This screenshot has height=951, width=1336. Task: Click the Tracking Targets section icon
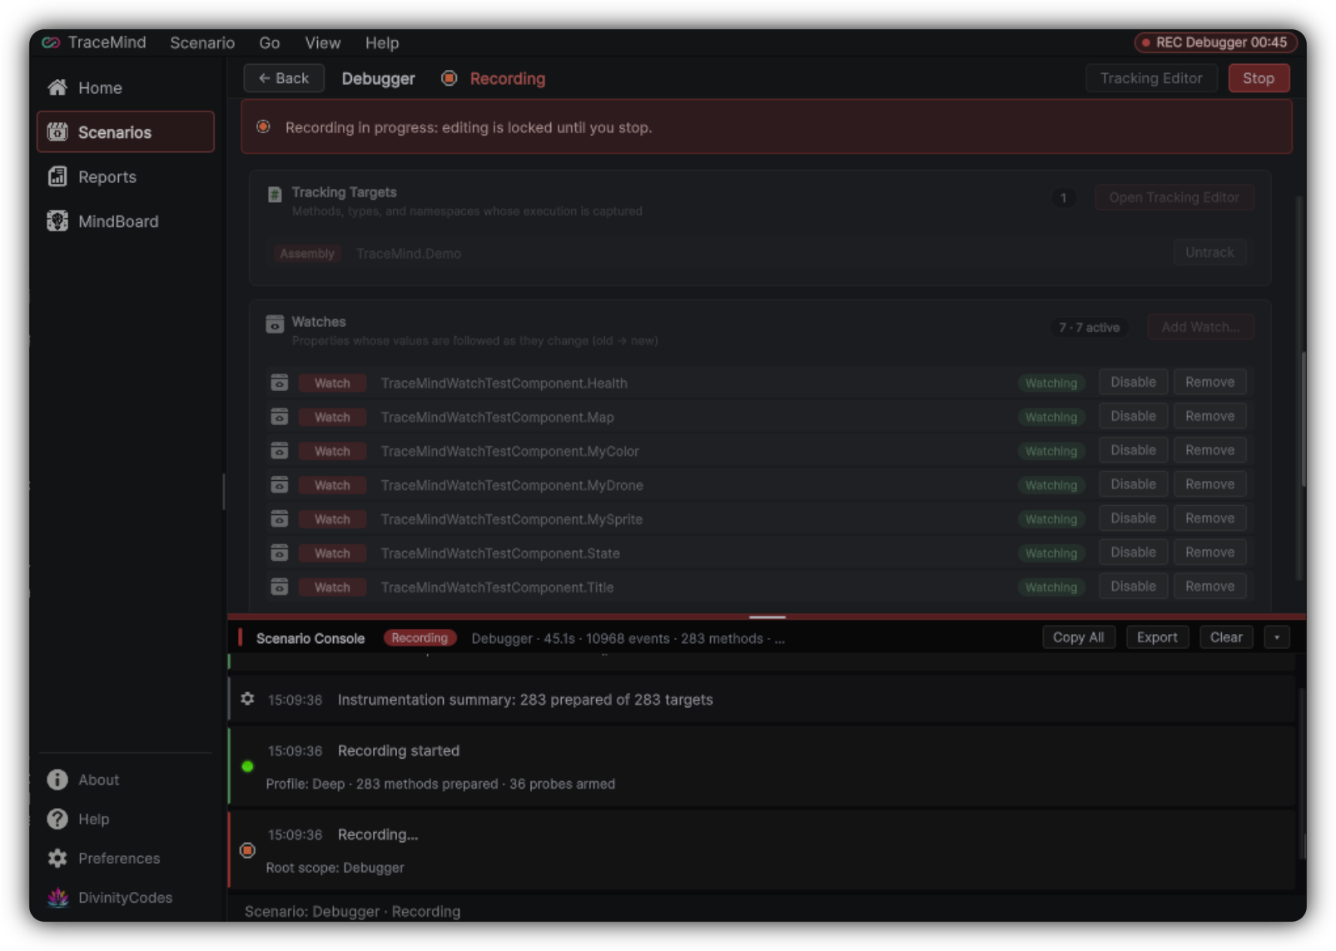pos(275,195)
